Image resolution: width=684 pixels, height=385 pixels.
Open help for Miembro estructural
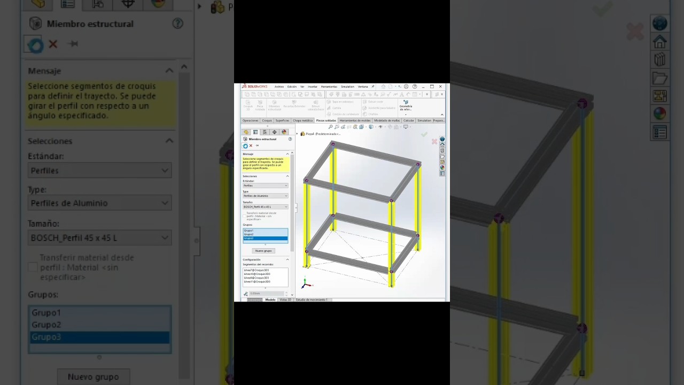pos(290,139)
